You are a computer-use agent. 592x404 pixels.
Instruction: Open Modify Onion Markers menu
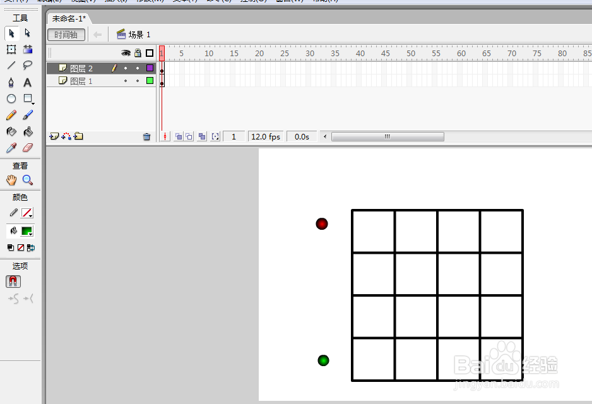(x=215, y=137)
